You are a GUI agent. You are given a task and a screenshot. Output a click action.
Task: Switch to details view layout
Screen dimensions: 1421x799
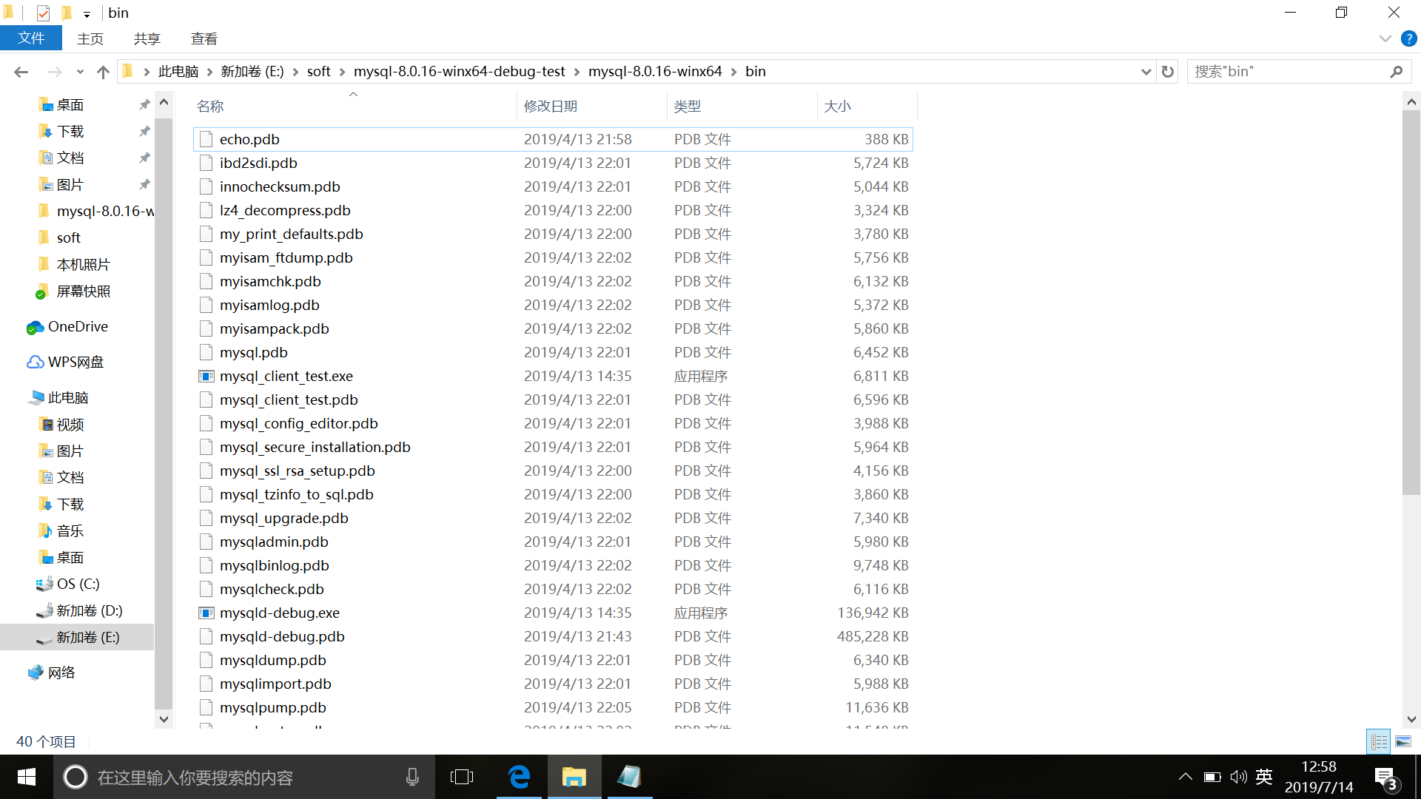[1379, 741]
